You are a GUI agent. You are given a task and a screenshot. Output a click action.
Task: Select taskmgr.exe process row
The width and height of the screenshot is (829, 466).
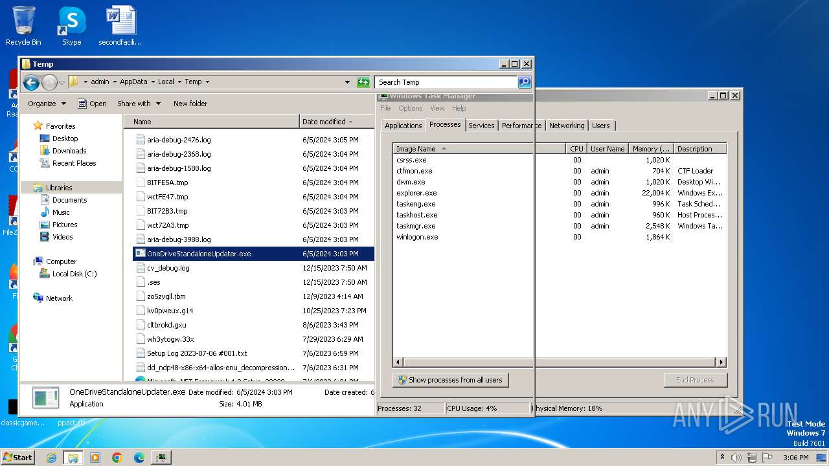pos(560,226)
